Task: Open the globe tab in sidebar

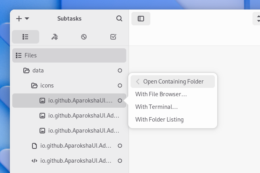Action: tap(84, 37)
